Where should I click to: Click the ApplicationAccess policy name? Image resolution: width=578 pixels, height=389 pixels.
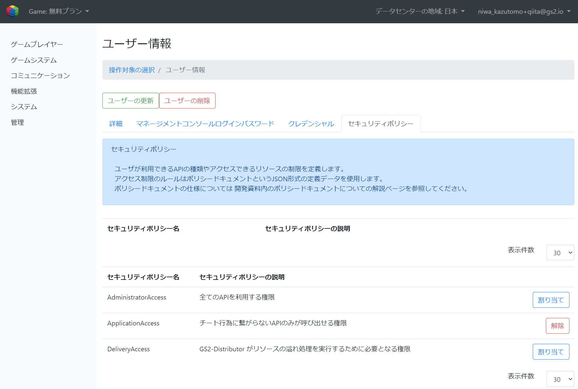(133, 323)
